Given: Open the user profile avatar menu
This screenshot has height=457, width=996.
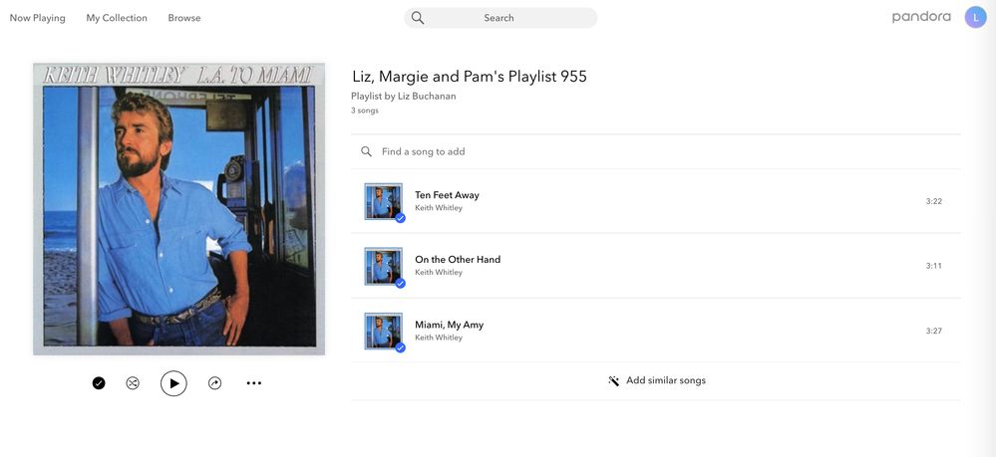Looking at the screenshot, I should (975, 17).
